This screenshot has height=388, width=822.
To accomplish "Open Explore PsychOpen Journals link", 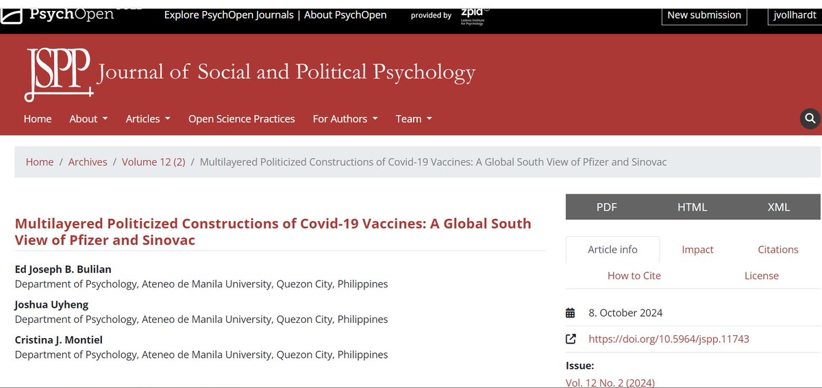I will pyautogui.click(x=229, y=14).
